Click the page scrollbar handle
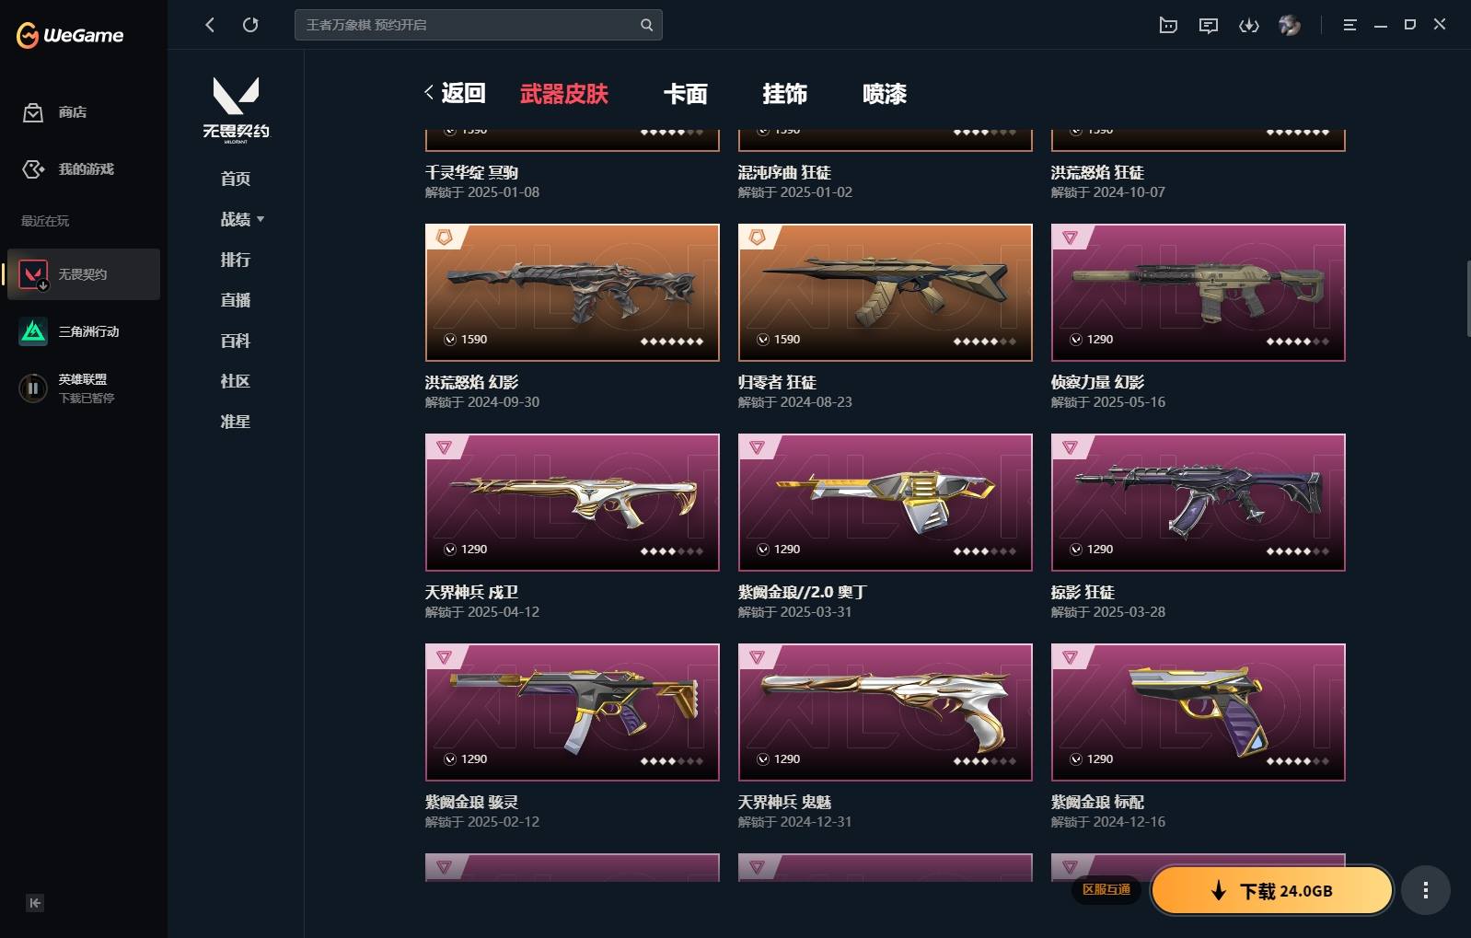The height and width of the screenshot is (938, 1471). tap(1467, 299)
